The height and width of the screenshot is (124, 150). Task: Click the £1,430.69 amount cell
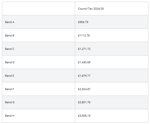pos(112,62)
